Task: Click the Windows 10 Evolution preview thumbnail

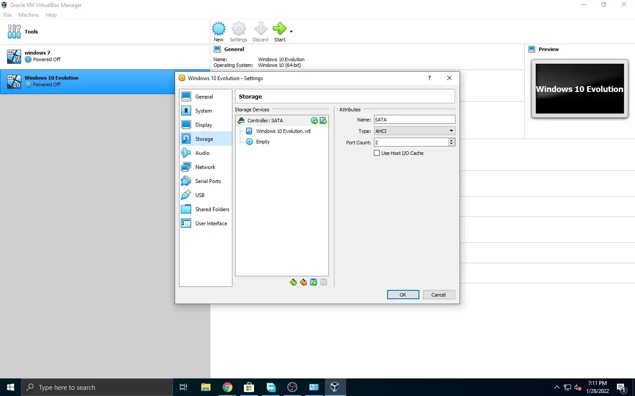Action: (x=579, y=89)
